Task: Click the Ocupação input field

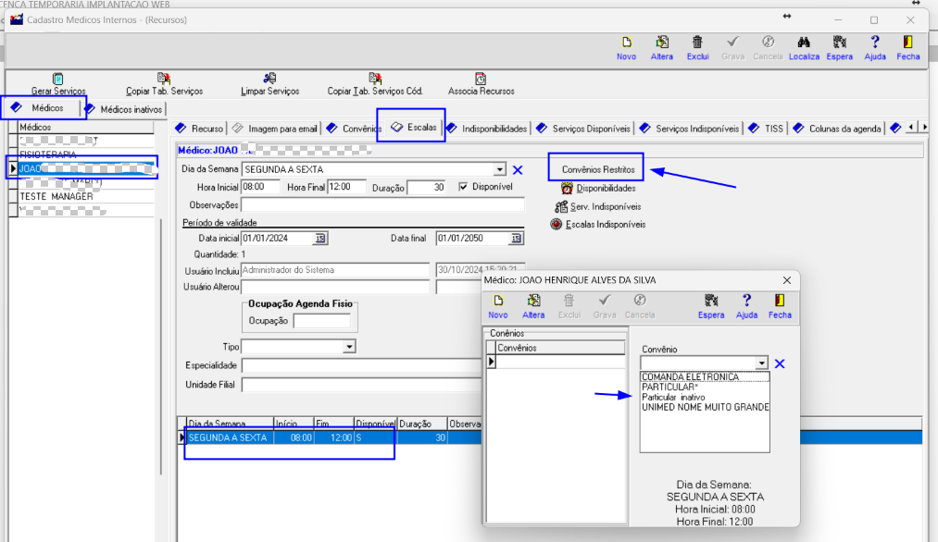Action: (322, 321)
